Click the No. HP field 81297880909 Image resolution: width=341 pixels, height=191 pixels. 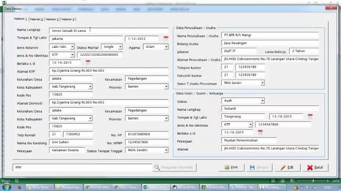pyautogui.click(x=147, y=134)
